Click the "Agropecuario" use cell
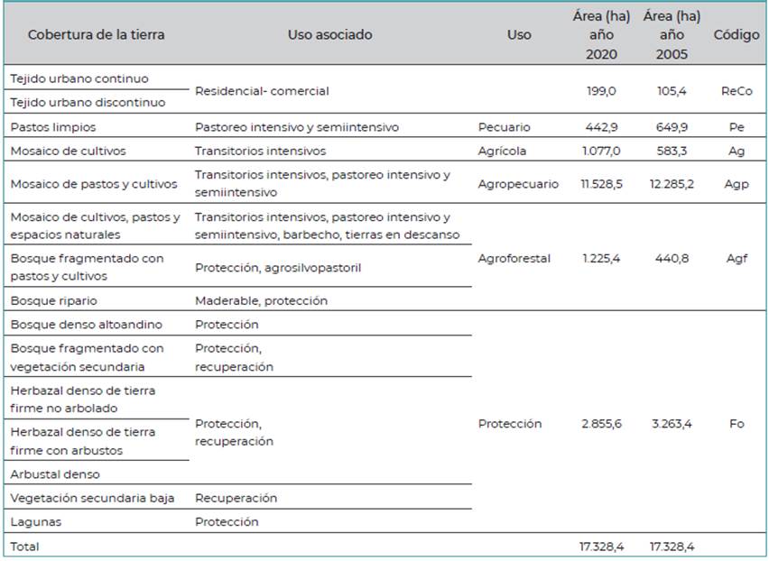The image size is (769, 561). click(x=518, y=184)
